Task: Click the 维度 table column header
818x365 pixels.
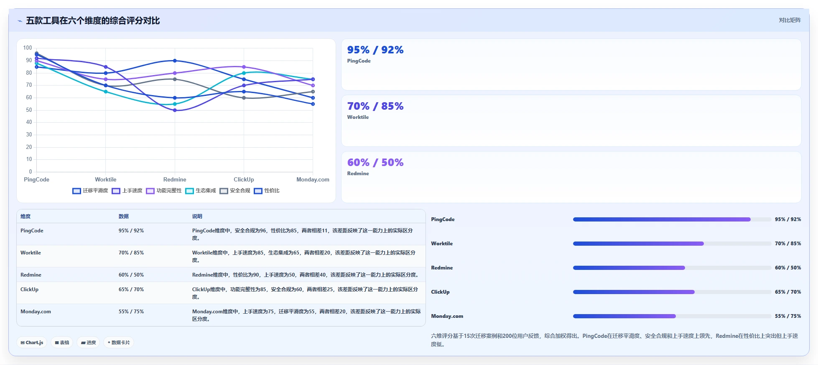Action: 25,216
